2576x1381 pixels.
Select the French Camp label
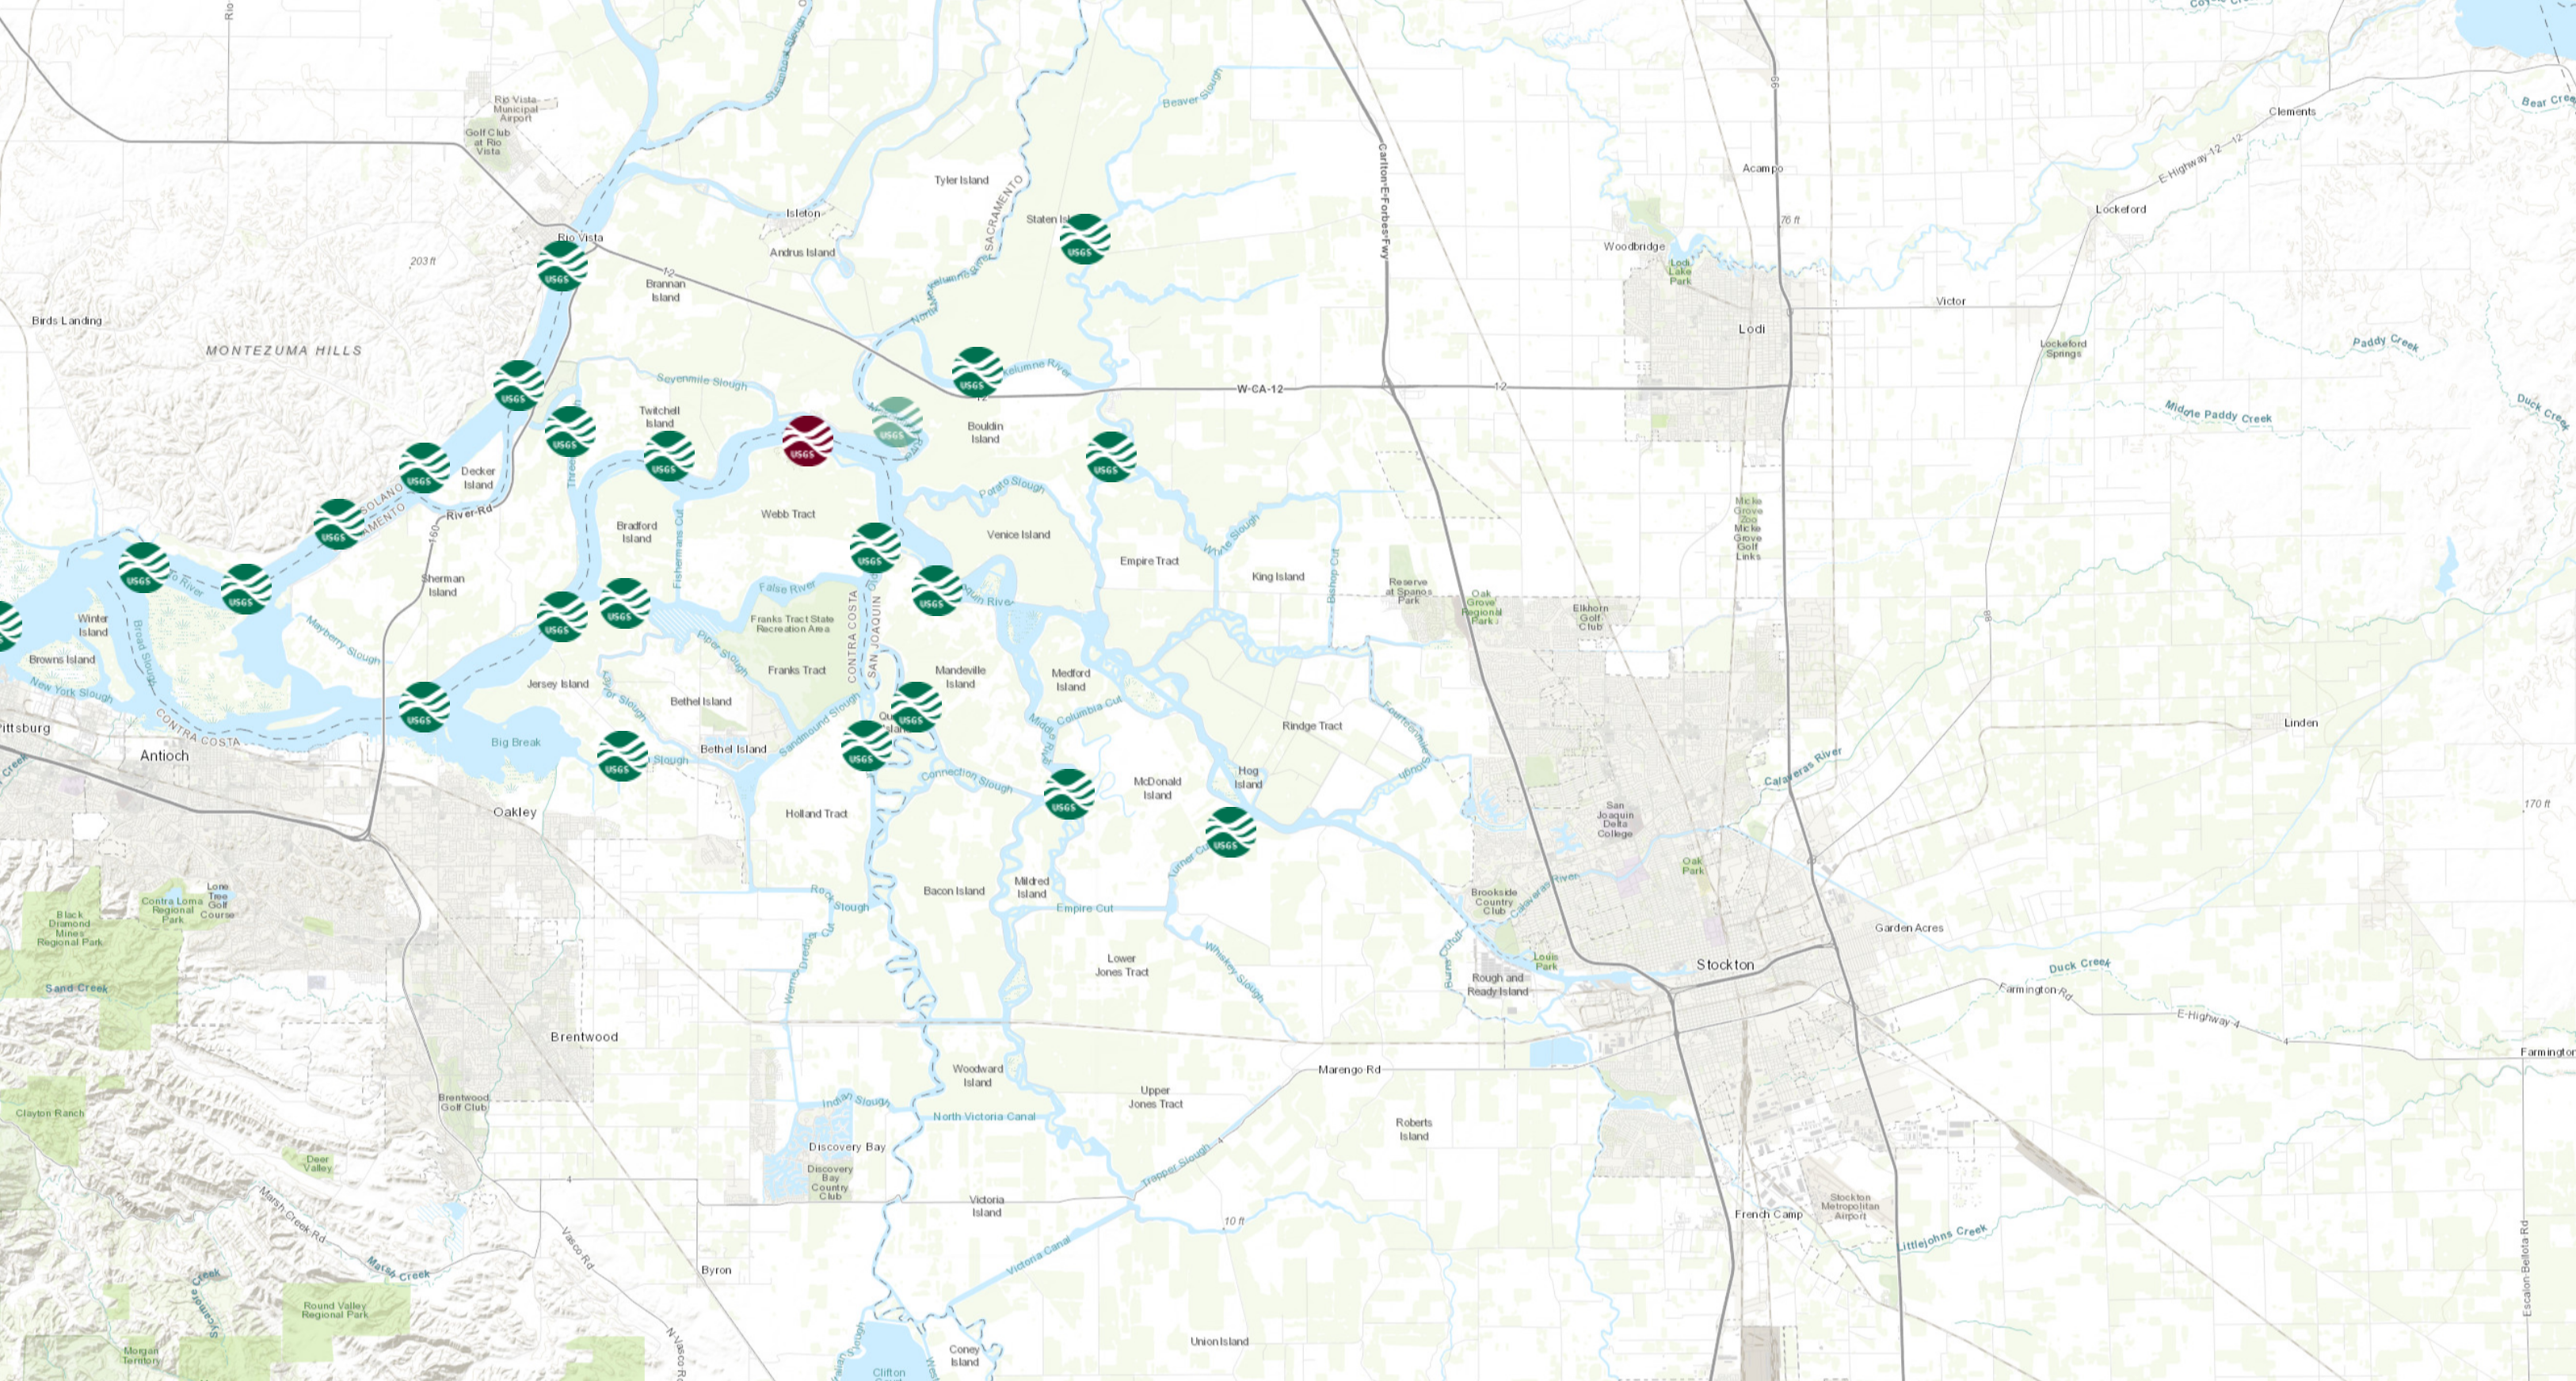pos(1768,1214)
